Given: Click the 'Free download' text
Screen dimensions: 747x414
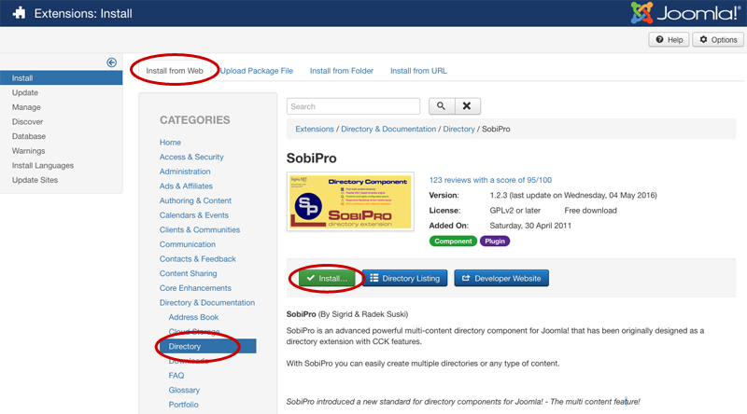Looking at the screenshot, I should (x=591, y=211).
